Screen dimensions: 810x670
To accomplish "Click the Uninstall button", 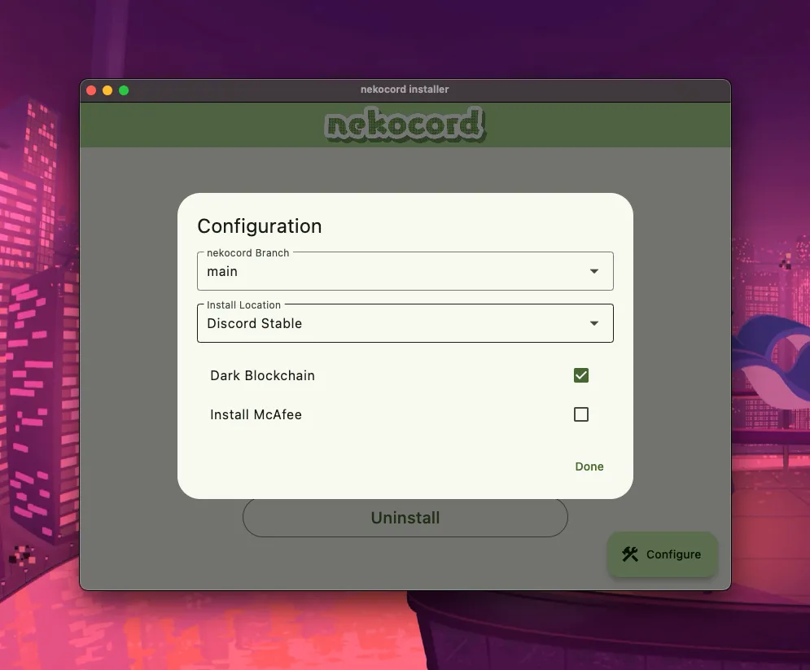I will pos(405,518).
